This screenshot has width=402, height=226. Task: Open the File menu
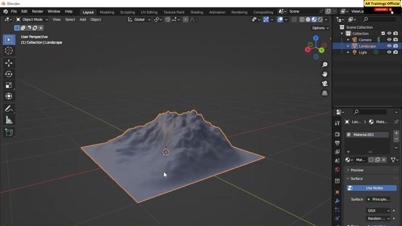14,11
